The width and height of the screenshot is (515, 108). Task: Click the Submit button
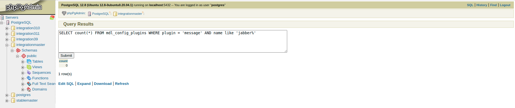point(66,56)
